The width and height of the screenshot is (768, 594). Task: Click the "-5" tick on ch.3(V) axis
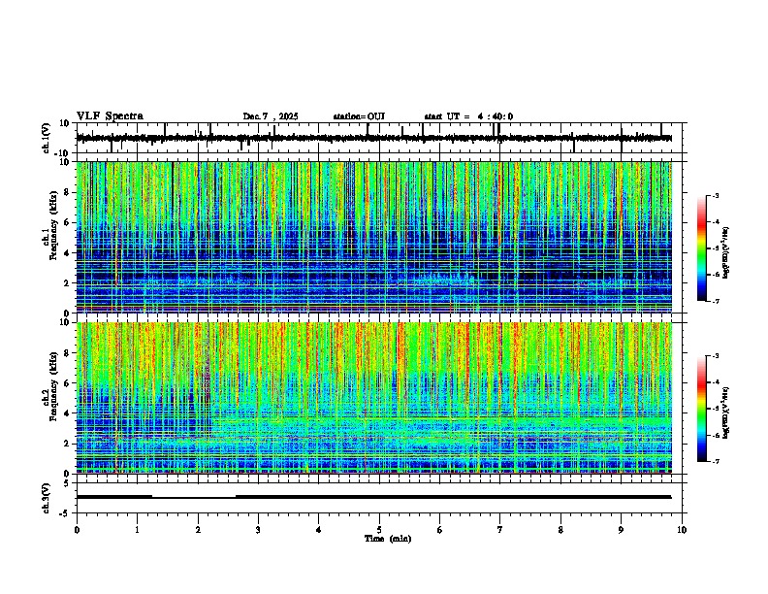[x=66, y=513]
